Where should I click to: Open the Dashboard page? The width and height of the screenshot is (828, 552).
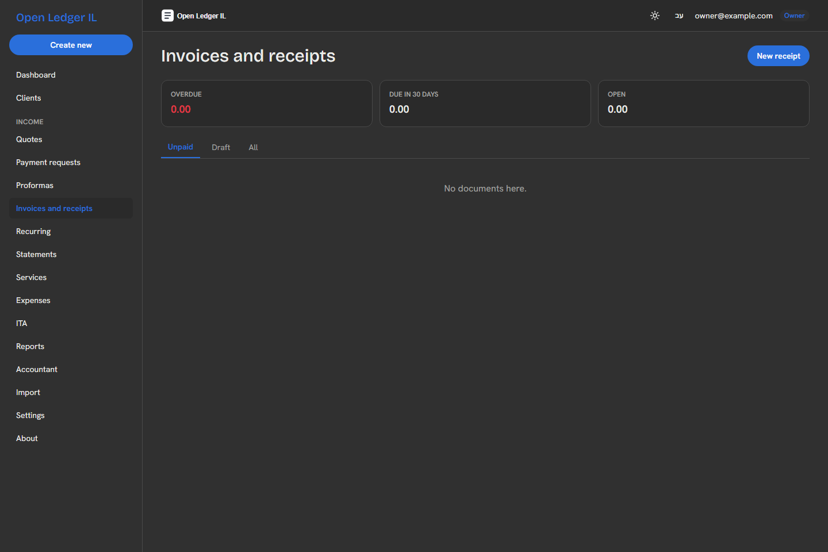pyautogui.click(x=71, y=75)
